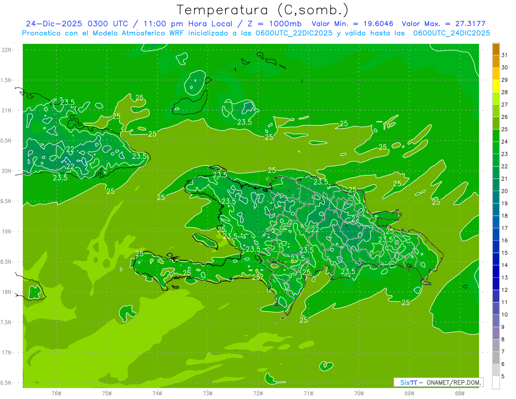Click the "21N" latitude axis label

(x=7, y=111)
